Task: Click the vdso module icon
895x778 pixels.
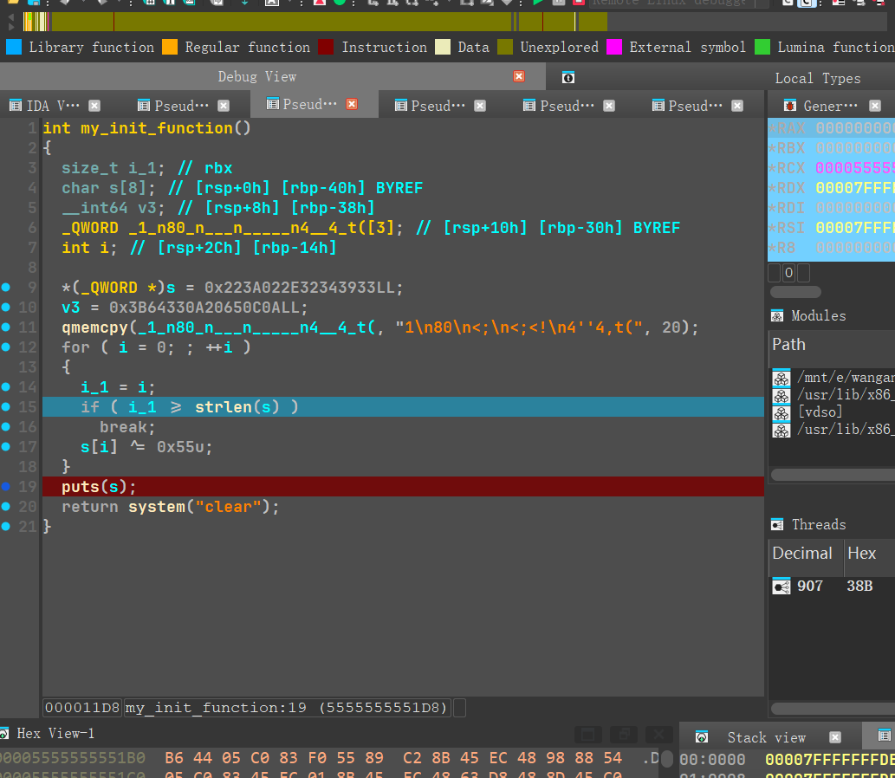Action: [x=782, y=412]
